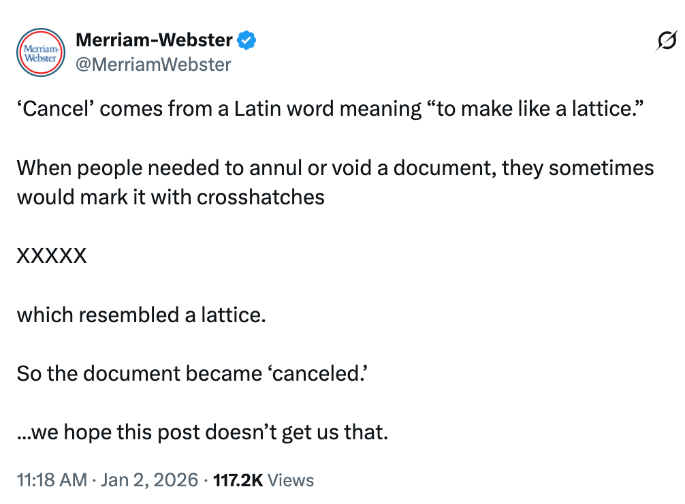Click the word "document" in second paragraph
Image resolution: width=685 pixels, height=504 pixels.
[x=435, y=168]
